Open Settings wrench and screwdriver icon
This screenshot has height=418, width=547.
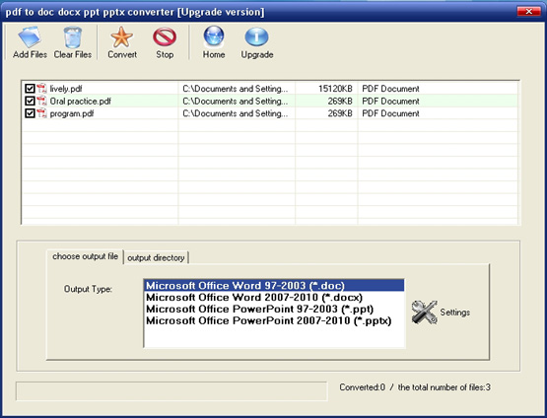click(x=424, y=312)
